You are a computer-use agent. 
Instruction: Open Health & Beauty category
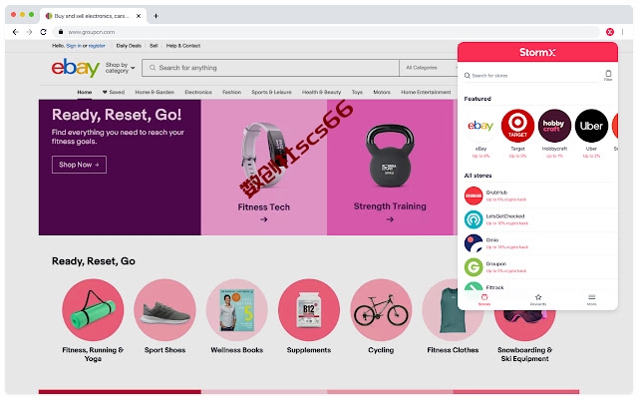pyautogui.click(x=321, y=92)
